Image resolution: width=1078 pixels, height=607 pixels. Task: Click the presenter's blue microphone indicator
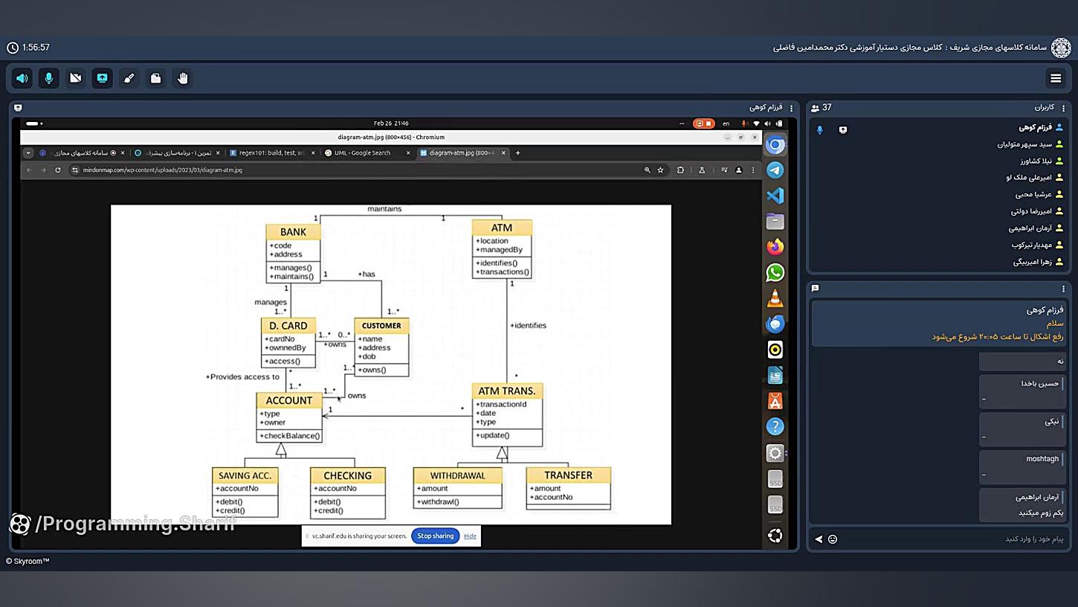pos(820,129)
